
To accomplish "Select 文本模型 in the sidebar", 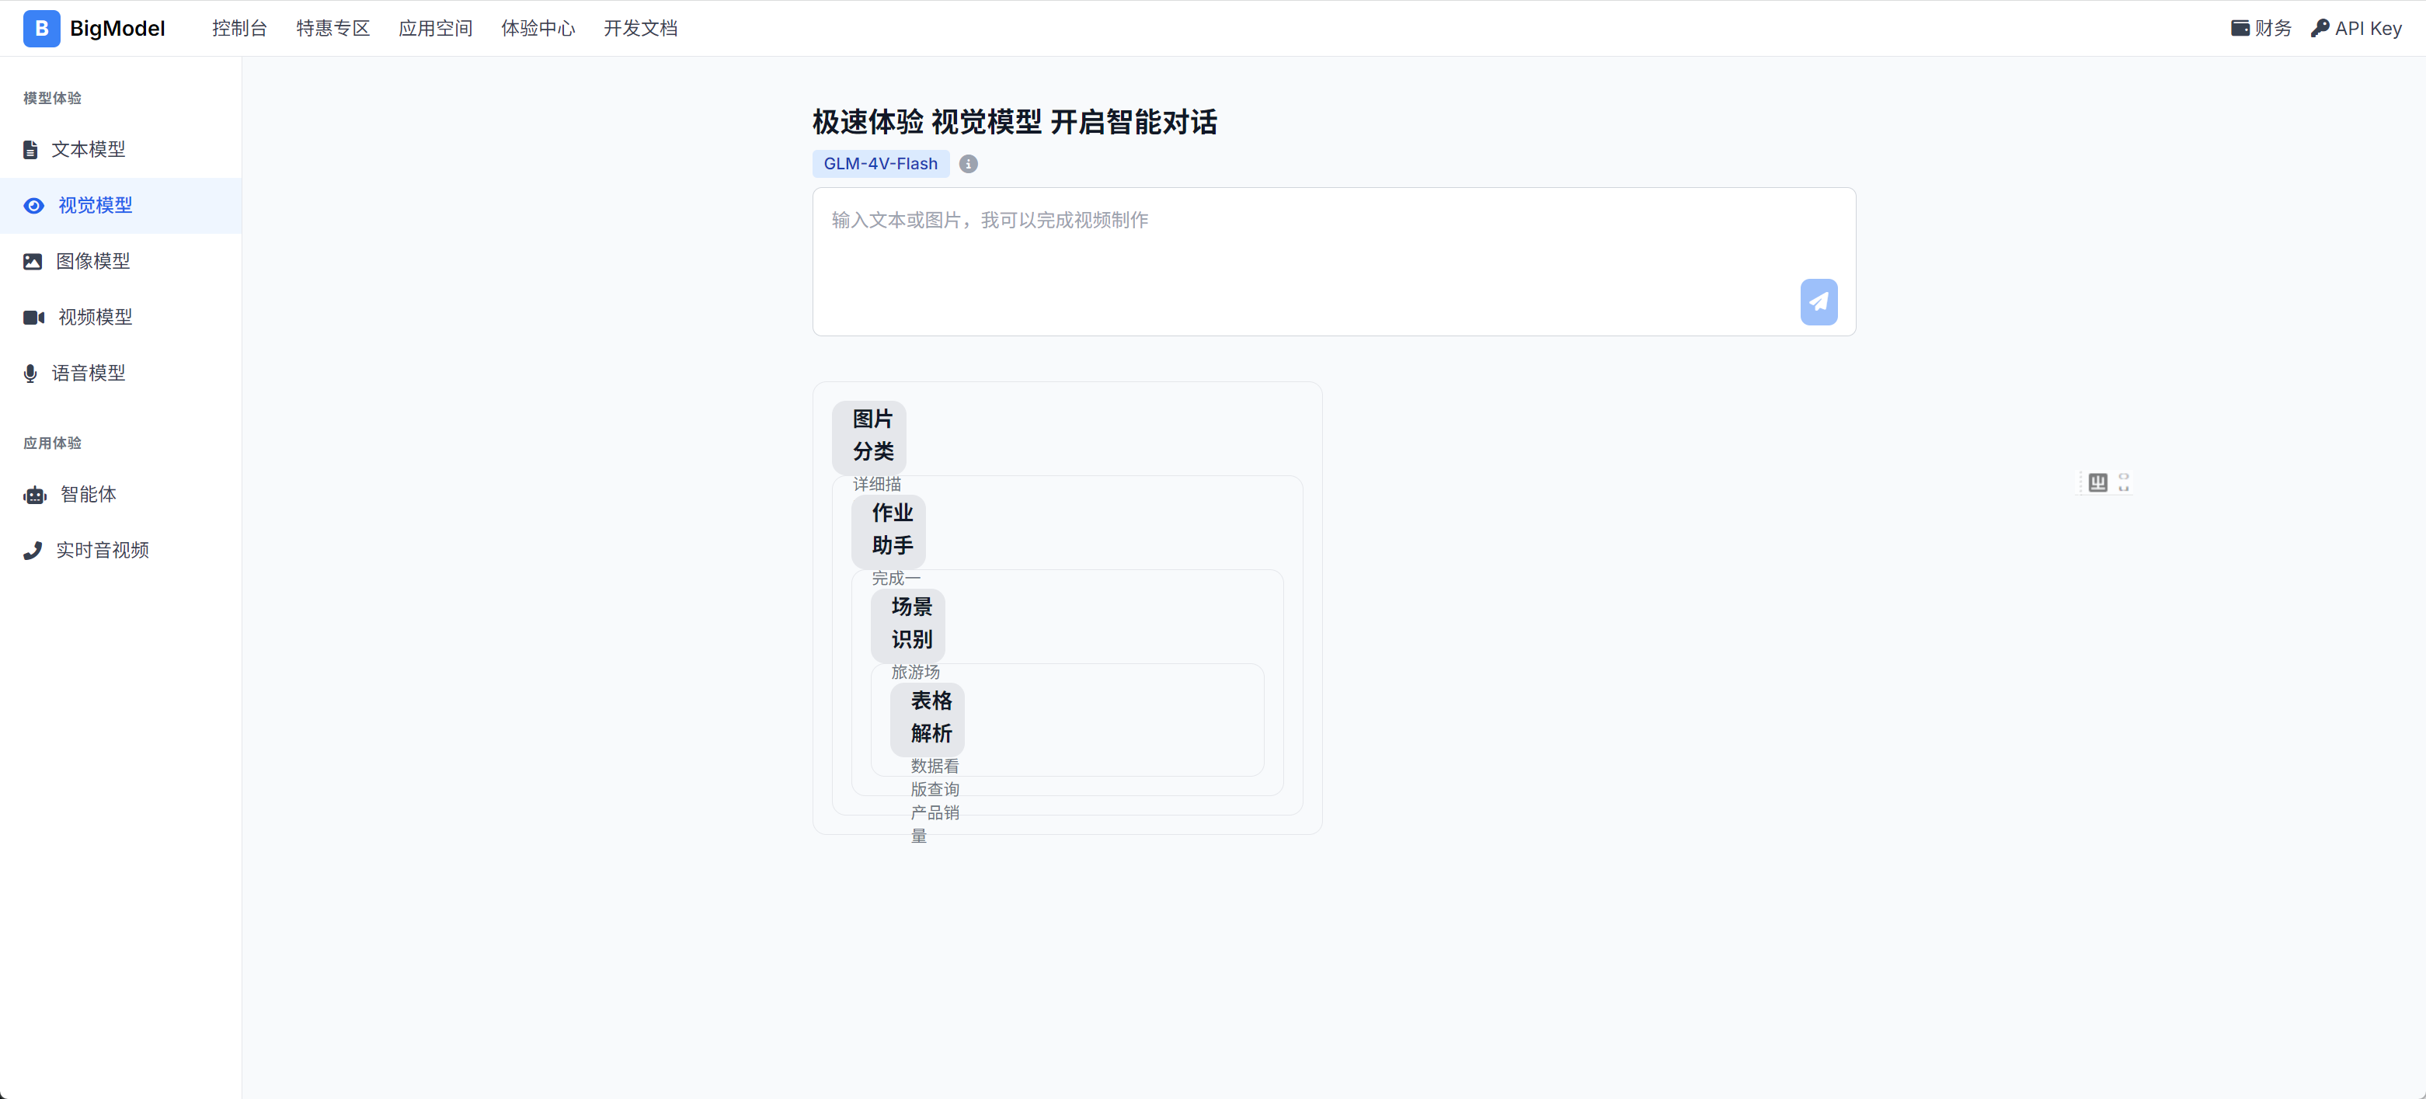I will (120, 150).
